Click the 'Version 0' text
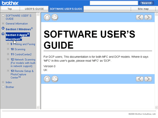158x118 pixels. click(x=49, y=66)
